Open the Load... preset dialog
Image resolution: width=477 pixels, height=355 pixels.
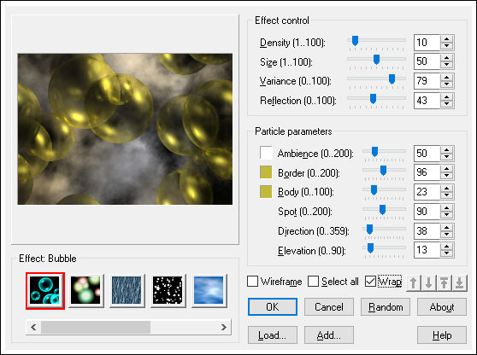(x=273, y=335)
